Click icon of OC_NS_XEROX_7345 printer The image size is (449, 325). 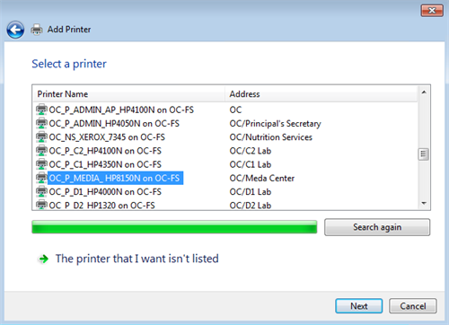(41, 137)
